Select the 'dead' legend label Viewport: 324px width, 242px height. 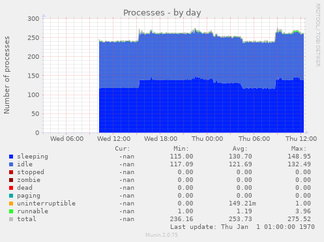pyautogui.click(x=25, y=188)
